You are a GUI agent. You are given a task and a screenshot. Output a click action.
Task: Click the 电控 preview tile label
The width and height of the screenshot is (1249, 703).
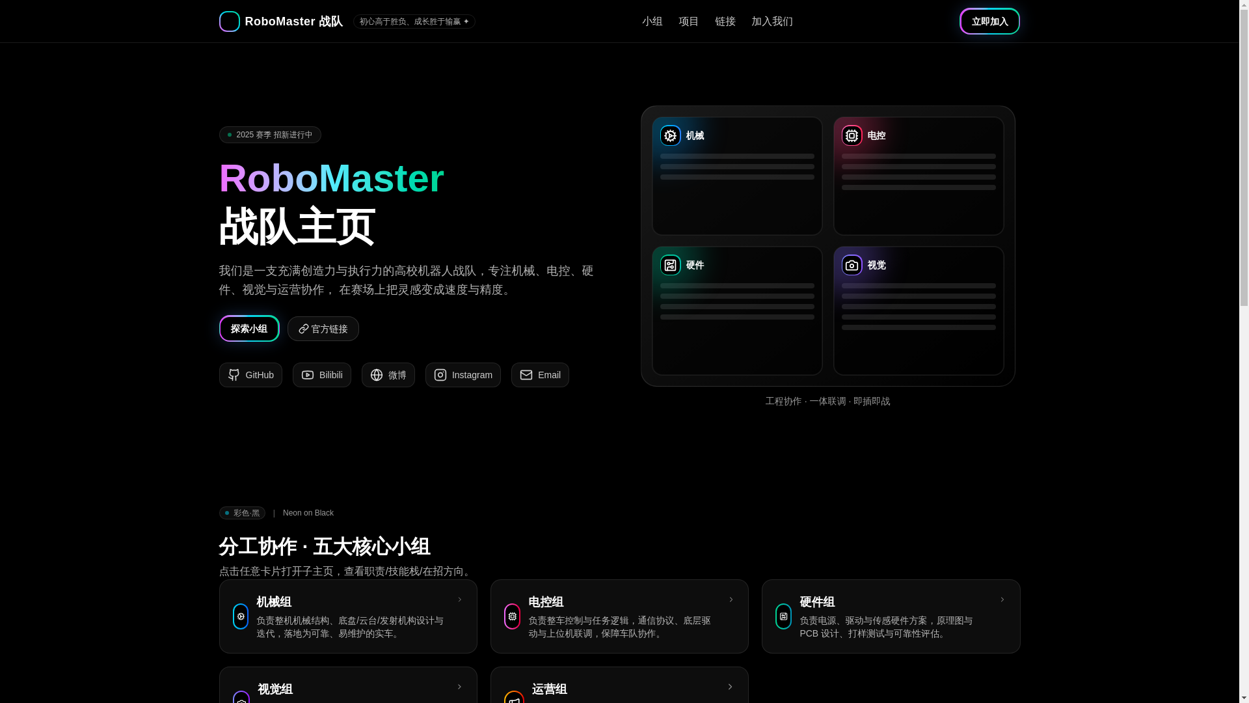pos(876,135)
